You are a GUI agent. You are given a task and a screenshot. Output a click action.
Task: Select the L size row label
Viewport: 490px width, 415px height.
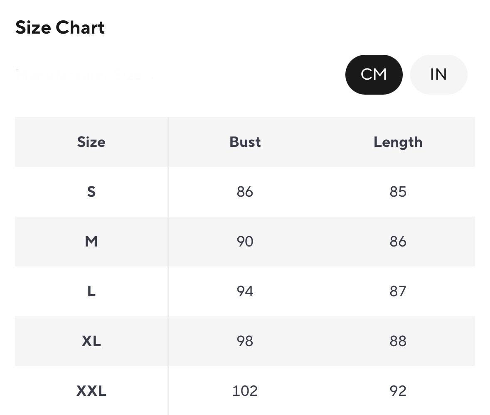[x=91, y=291]
